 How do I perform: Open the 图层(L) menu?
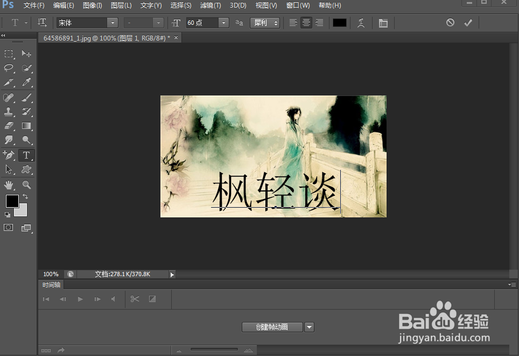point(121,5)
